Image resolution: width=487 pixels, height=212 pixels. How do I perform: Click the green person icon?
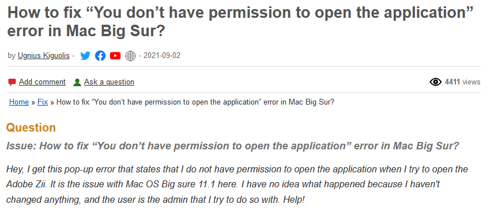pos(77,82)
